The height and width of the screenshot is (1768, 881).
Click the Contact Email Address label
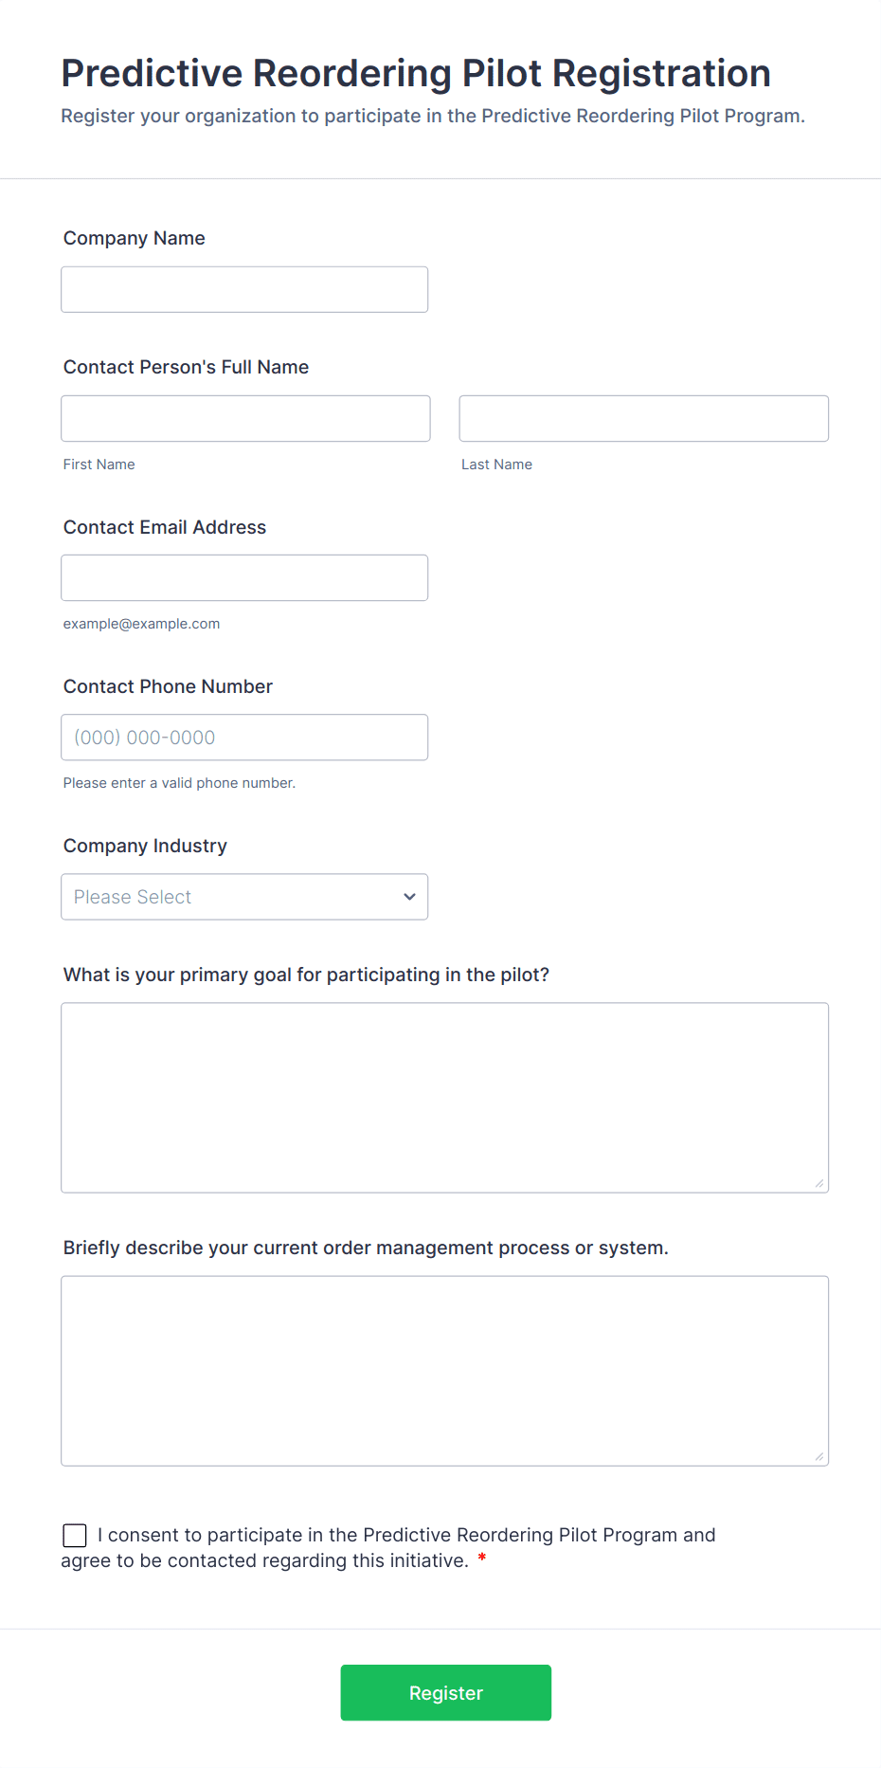coord(165,527)
